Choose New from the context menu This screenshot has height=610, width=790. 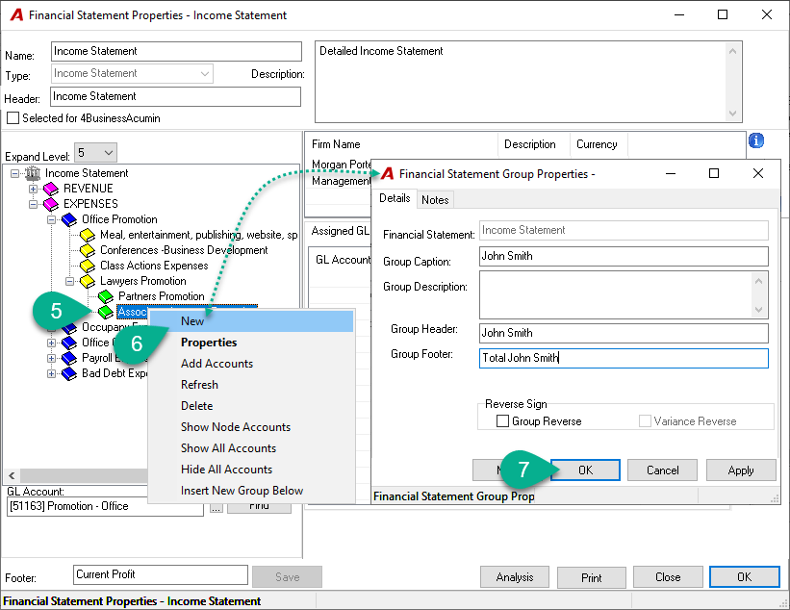click(x=251, y=321)
